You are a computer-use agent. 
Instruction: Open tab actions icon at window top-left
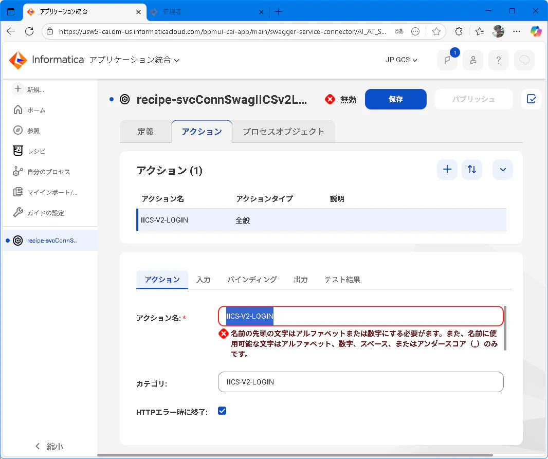tap(11, 11)
